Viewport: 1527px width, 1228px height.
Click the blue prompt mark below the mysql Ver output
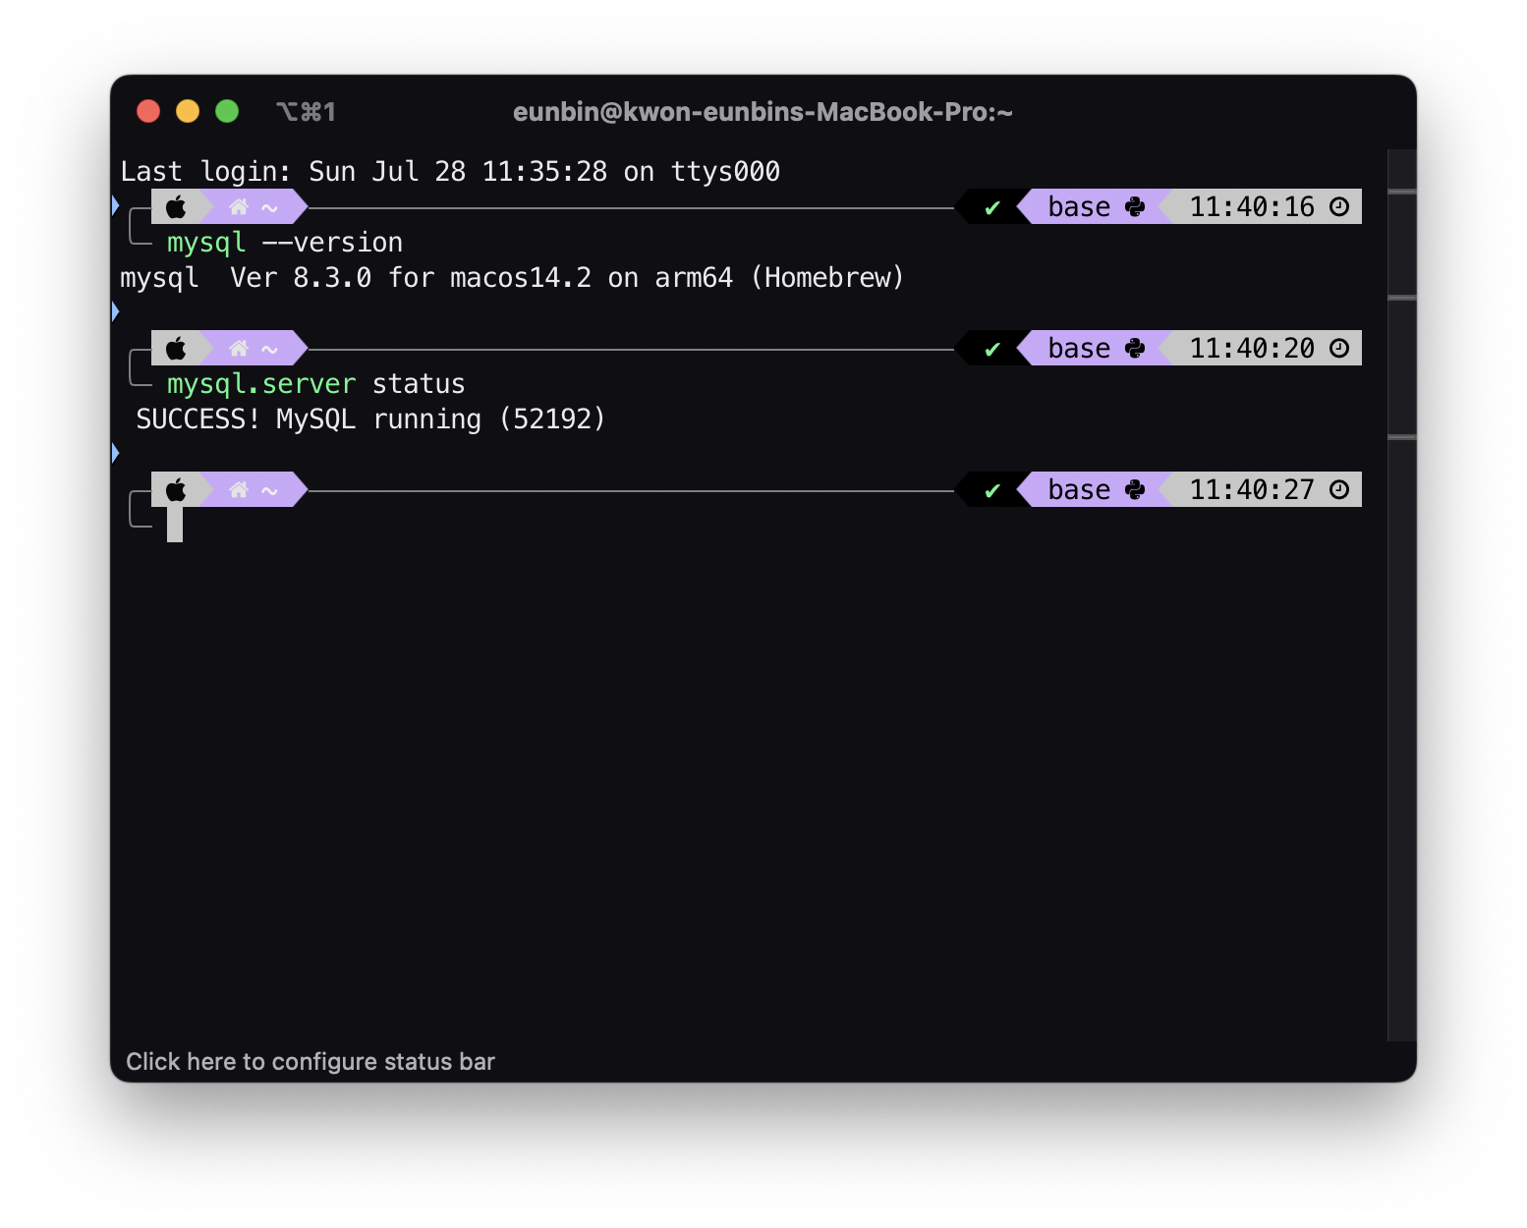pos(115,311)
